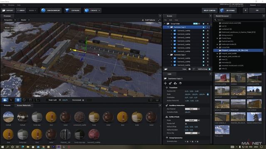Click the OK button at the top right
266x149 pixels.
(257, 10)
